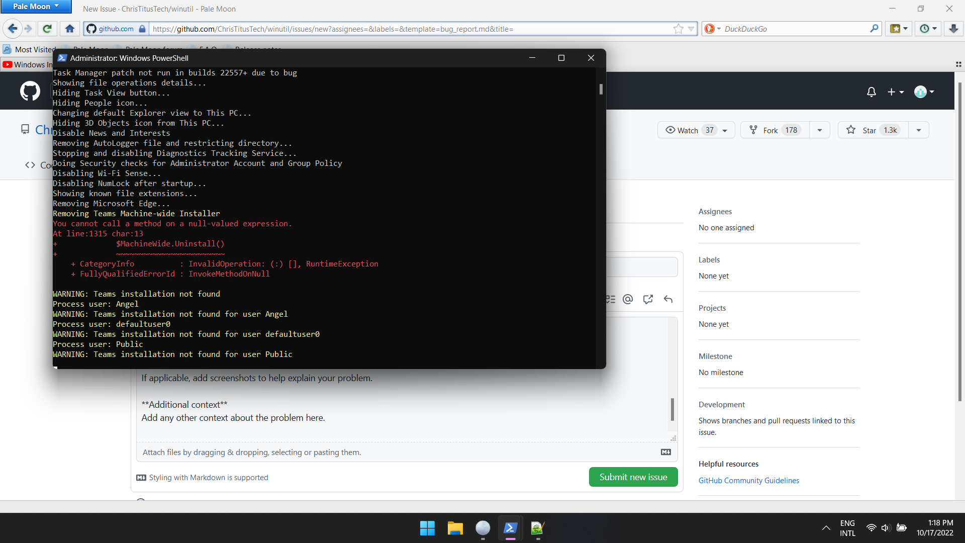Open the Most Visited bookmarks folder

click(x=29, y=49)
